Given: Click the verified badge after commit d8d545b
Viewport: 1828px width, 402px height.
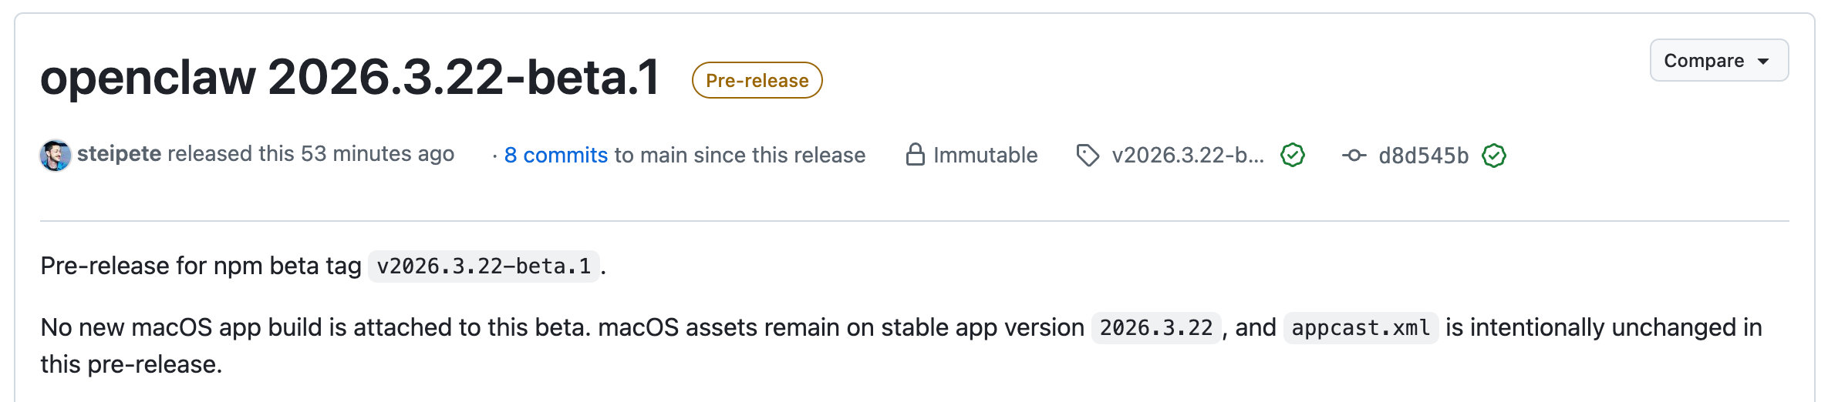Looking at the screenshot, I should (1494, 156).
